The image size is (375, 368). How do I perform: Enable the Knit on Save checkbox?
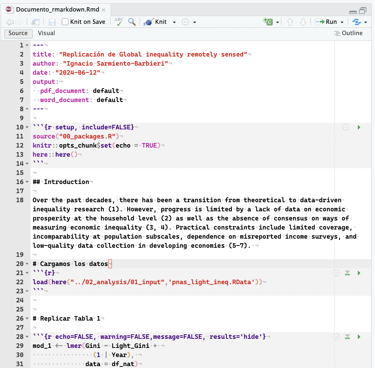(65, 22)
